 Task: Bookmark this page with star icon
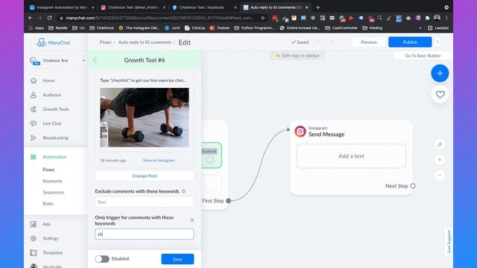coord(263,18)
